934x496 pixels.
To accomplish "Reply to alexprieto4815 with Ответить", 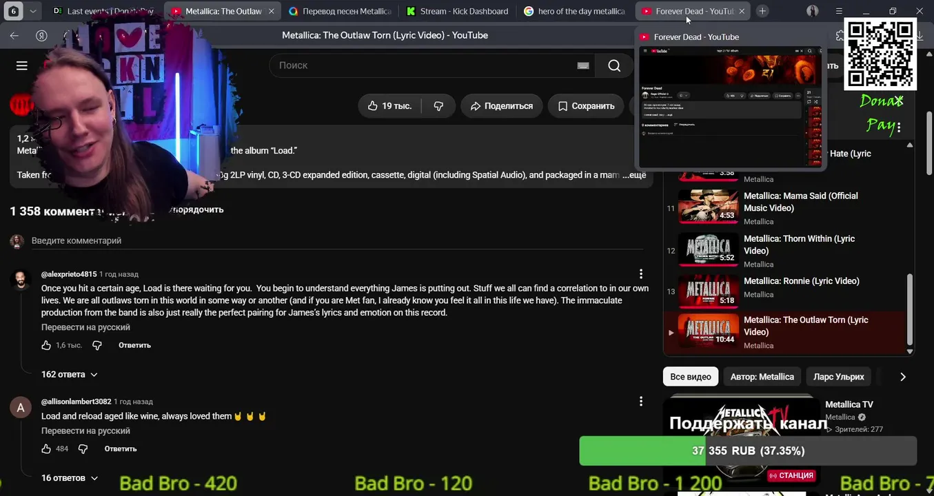I will (134, 345).
